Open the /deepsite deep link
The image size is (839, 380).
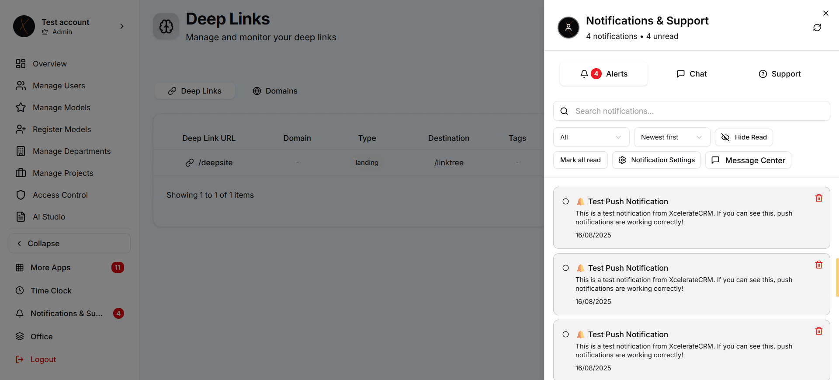215,163
